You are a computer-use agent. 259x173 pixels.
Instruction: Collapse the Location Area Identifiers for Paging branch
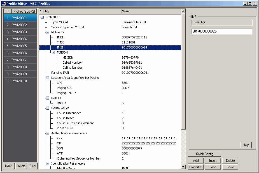47,78
